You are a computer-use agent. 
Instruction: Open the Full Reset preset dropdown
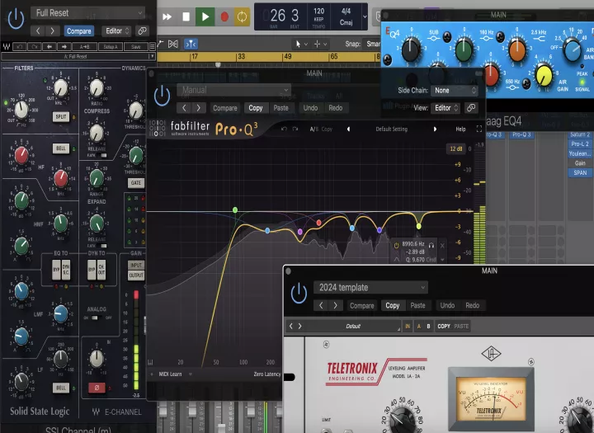pyautogui.click(x=88, y=13)
